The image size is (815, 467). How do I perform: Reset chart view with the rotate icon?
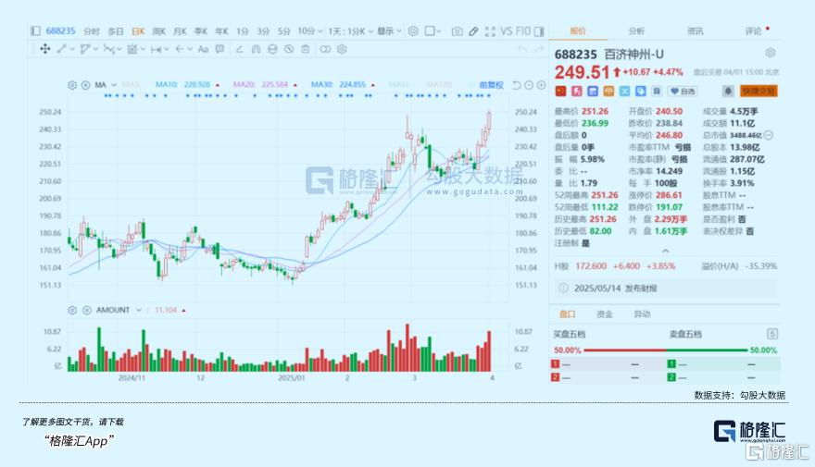(x=516, y=85)
